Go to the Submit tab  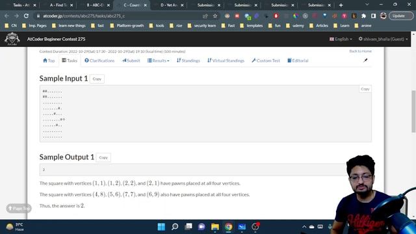[x=131, y=60]
